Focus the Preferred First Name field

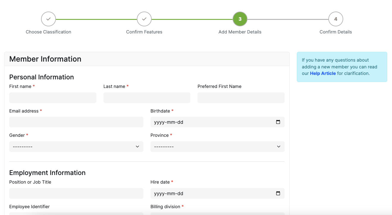[x=241, y=98]
